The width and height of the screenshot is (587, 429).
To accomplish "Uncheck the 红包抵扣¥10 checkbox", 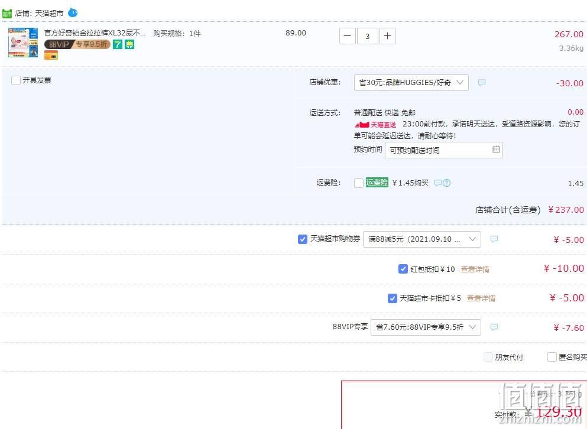I will (x=403, y=269).
